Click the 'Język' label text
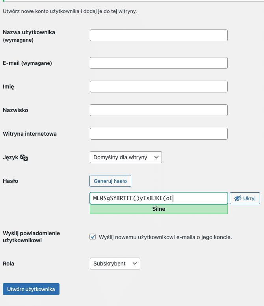 [11, 157]
